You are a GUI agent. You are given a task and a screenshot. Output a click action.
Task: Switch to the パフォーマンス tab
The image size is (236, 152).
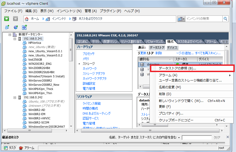coord(154,42)
